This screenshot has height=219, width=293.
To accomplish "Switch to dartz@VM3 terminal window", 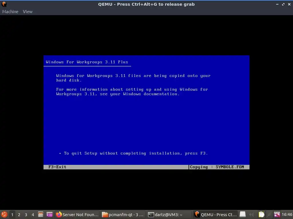I will tap(169, 214).
